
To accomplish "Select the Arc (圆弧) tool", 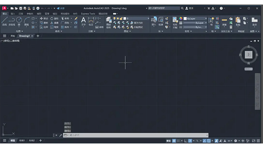I will pos(26,21).
